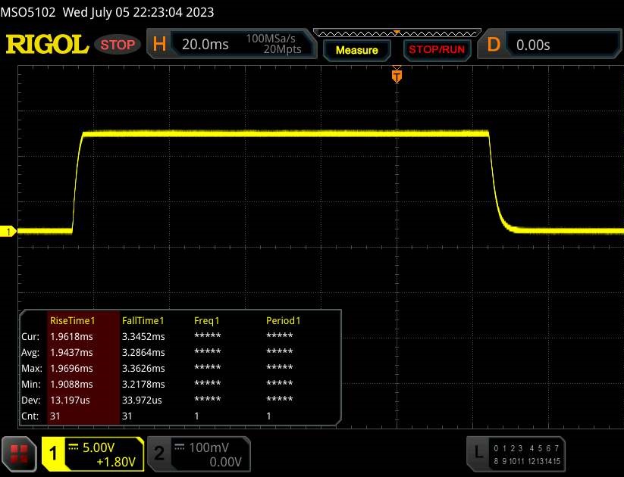Screen dimensions: 624x477
Task: Toggle channel 2 label 100mV
Action: point(209,447)
